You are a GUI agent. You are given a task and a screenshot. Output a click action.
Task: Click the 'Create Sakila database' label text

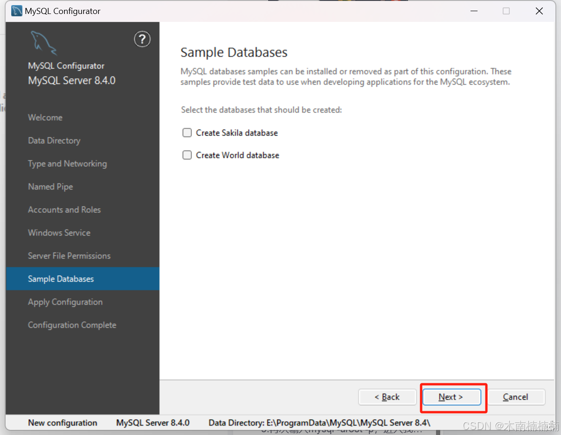click(x=237, y=133)
